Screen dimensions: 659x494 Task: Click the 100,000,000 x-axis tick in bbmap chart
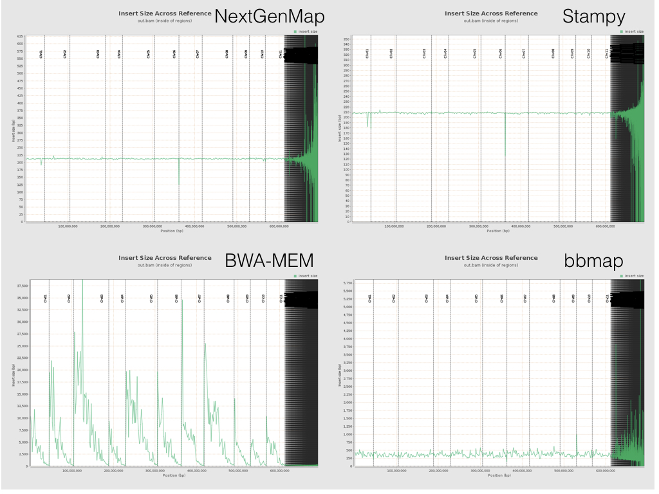click(396, 471)
